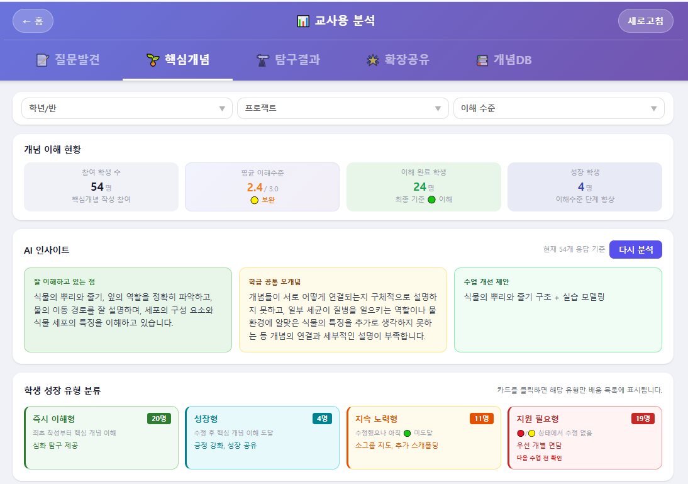Click the chart icon beside 교사용 분석 title
This screenshot has width=688, height=484.
click(x=302, y=21)
